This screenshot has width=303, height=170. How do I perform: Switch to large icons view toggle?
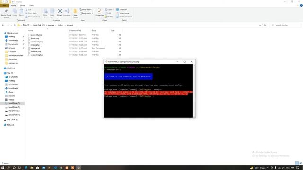301,163
